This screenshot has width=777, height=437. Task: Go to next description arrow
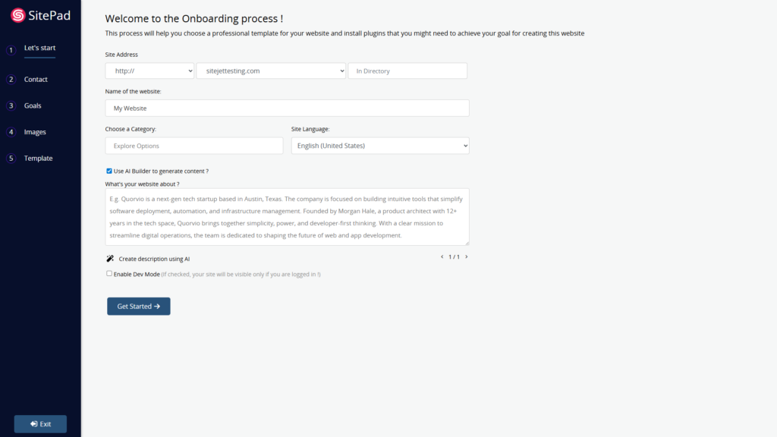click(467, 256)
